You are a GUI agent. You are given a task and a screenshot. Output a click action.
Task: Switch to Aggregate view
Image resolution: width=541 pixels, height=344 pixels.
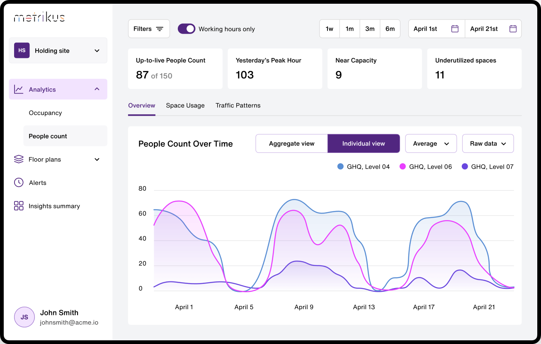click(292, 143)
